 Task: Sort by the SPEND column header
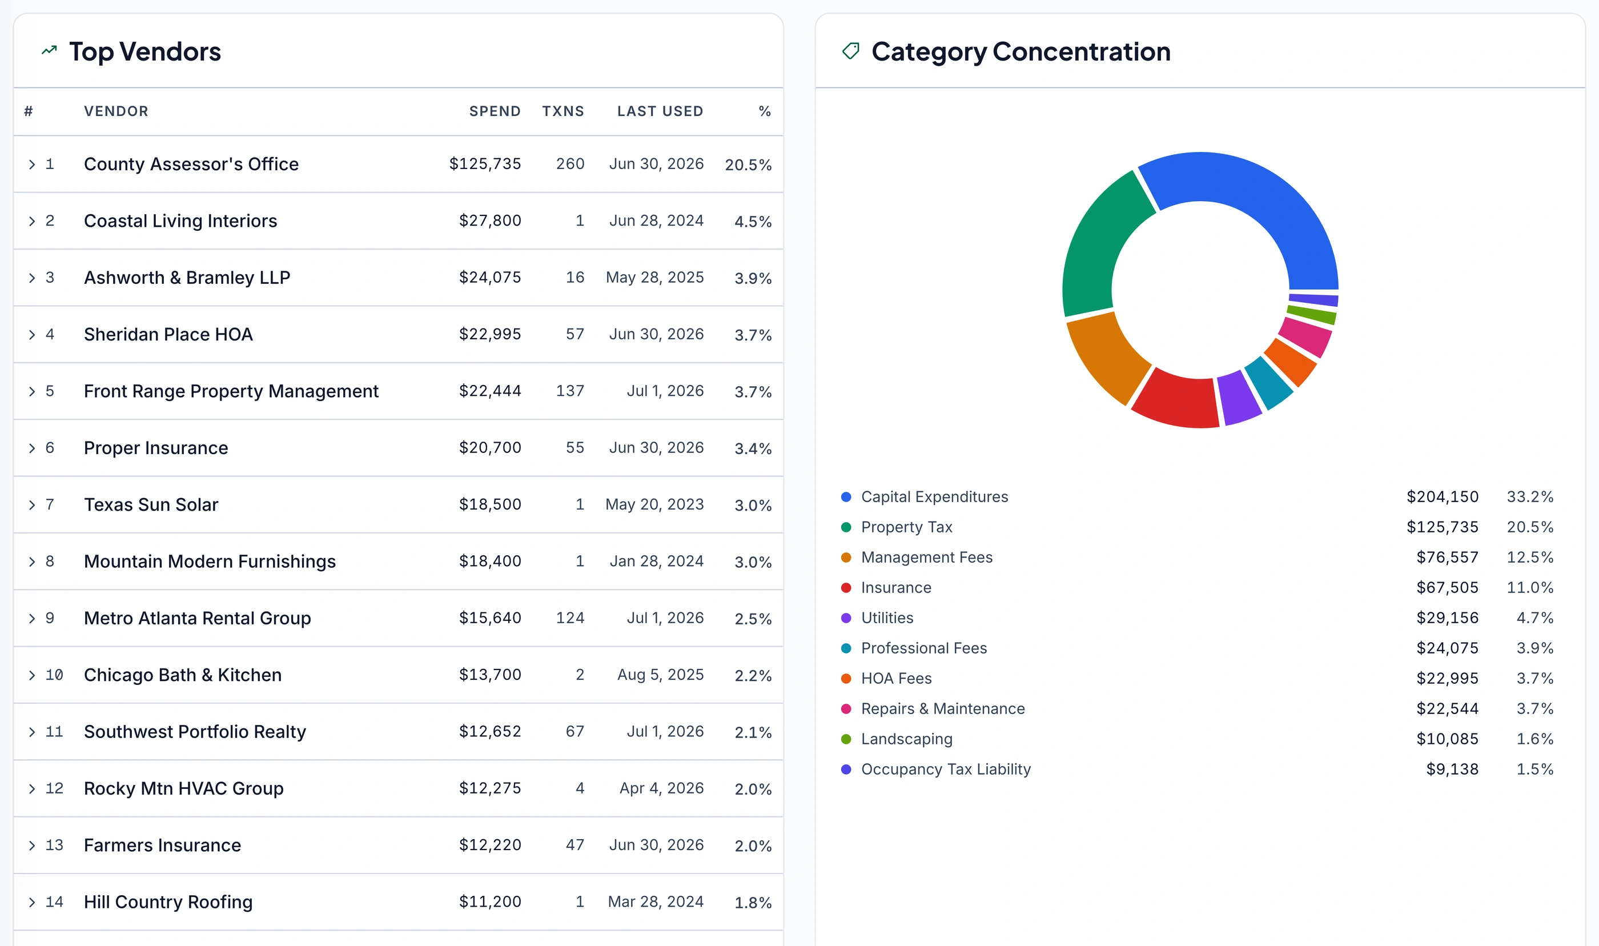coord(495,111)
